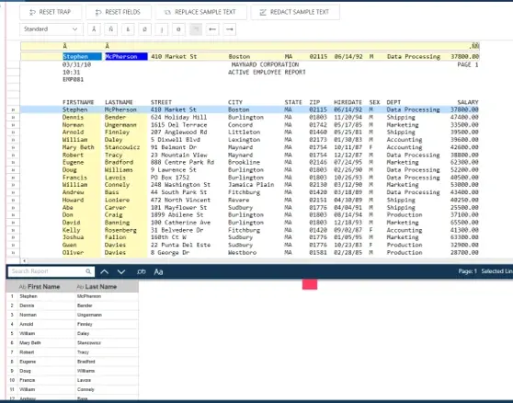The height and width of the screenshot is (403, 513).
Task: Click the Replace Sample Text button
Action: coord(200,12)
